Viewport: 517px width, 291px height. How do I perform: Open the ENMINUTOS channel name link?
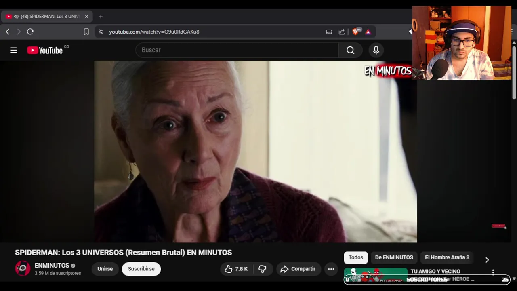click(52, 266)
